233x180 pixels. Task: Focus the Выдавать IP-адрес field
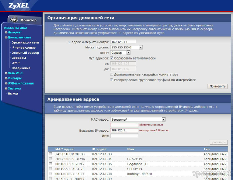[x=124, y=130]
